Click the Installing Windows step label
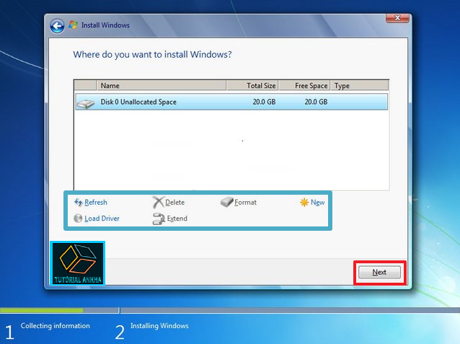This screenshot has width=460, height=344. (x=159, y=326)
